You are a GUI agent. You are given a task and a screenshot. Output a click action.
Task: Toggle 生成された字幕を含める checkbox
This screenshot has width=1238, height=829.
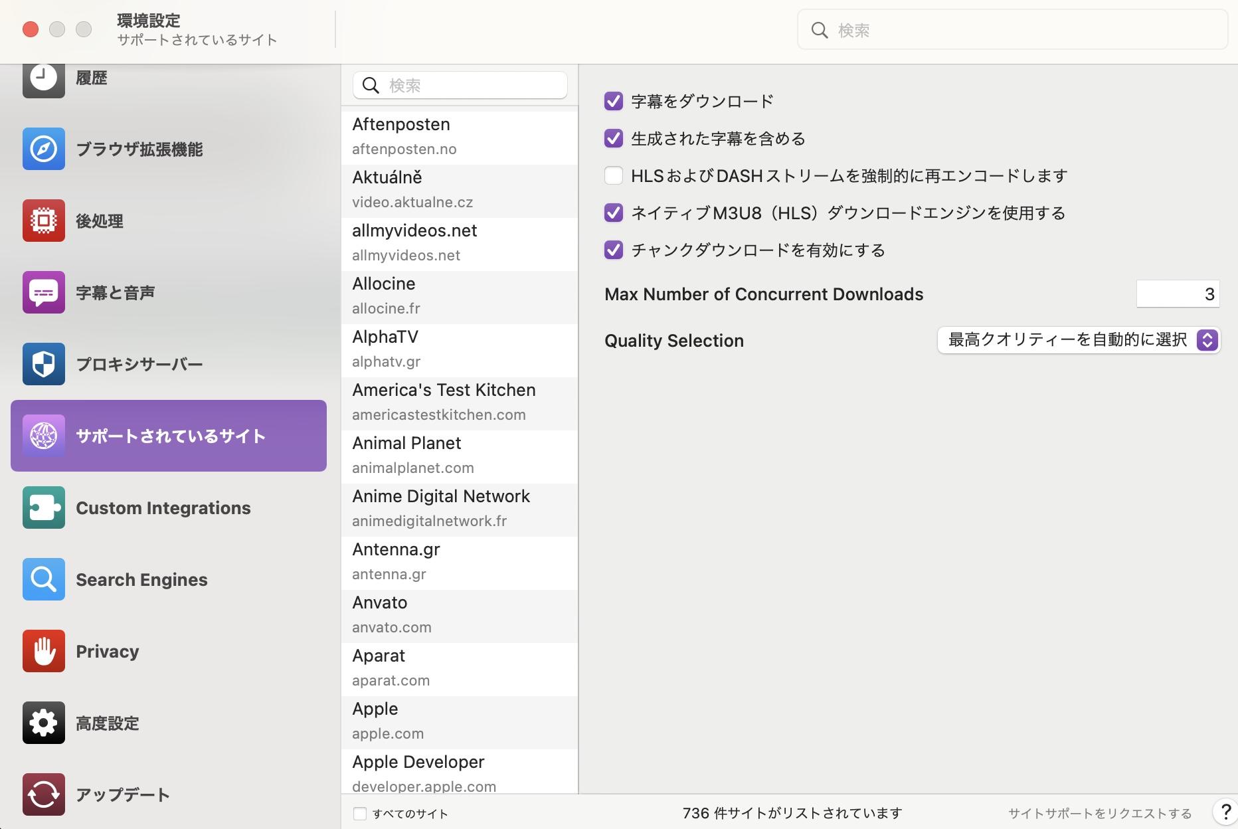click(614, 138)
